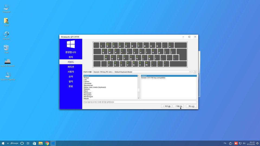Click the update refresh tray icon

[230, 143]
